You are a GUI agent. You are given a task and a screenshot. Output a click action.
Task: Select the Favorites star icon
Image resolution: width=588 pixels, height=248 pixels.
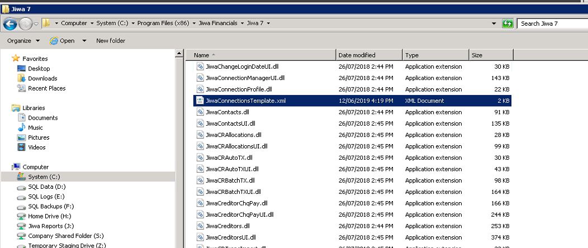[16, 59]
